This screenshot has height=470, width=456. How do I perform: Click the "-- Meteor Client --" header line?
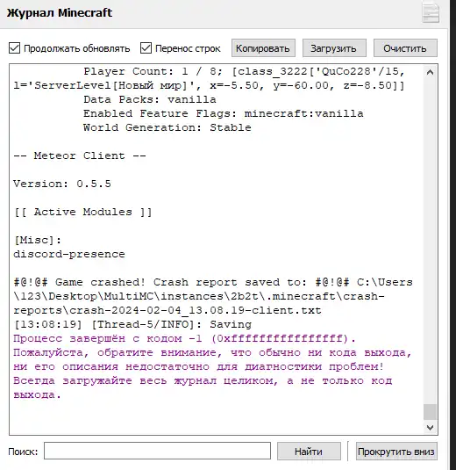pyautogui.click(x=80, y=155)
